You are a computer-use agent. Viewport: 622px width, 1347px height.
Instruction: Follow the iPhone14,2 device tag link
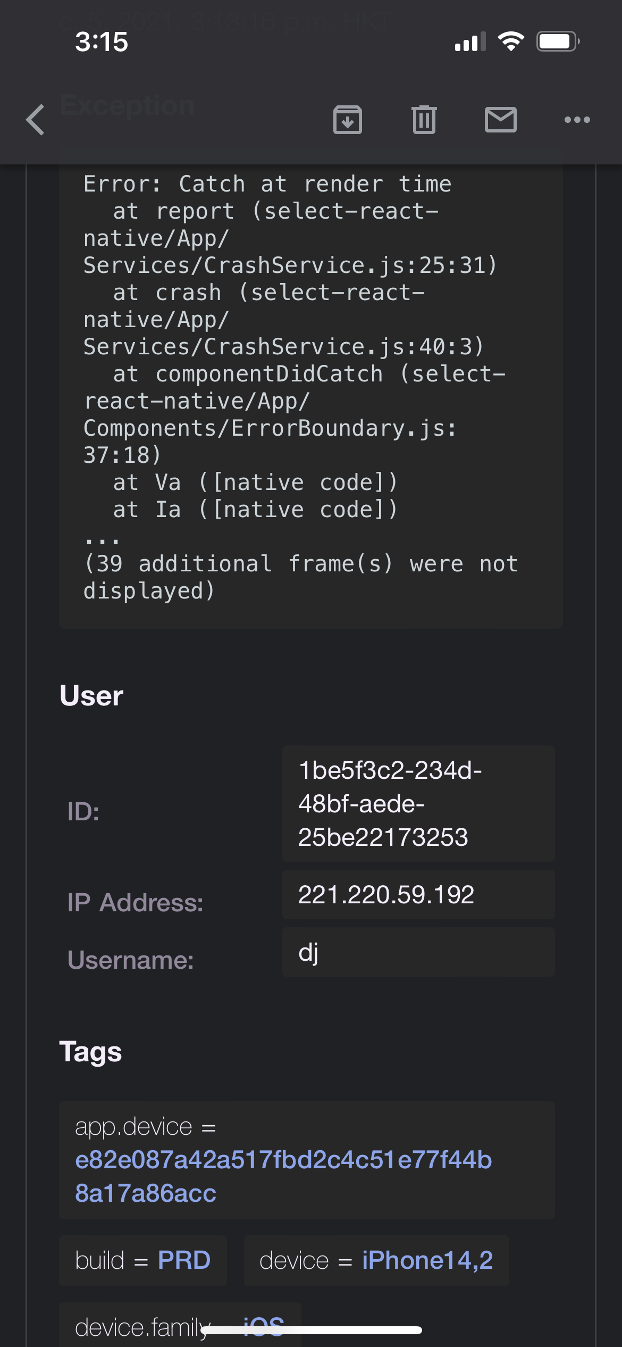point(427,1260)
